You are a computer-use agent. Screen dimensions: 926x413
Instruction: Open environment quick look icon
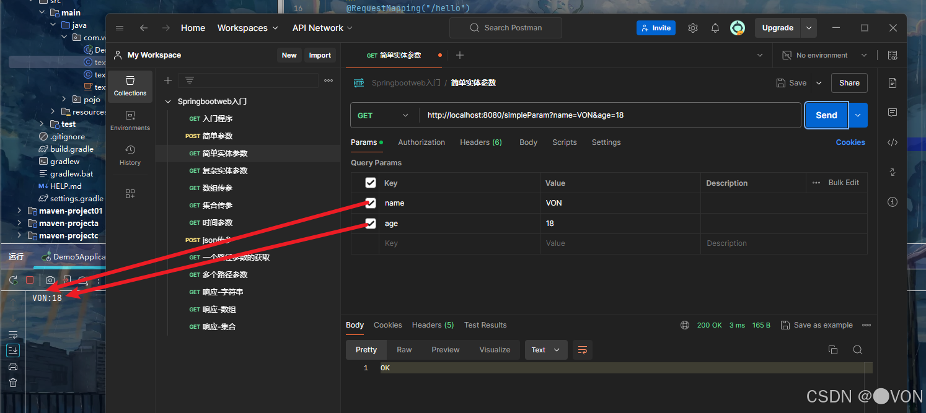point(893,55)
